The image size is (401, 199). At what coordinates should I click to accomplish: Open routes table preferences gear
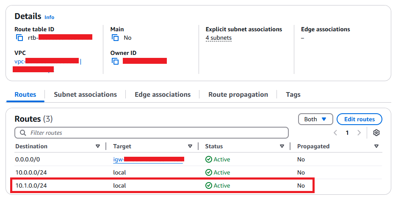(x=376, y=133)
